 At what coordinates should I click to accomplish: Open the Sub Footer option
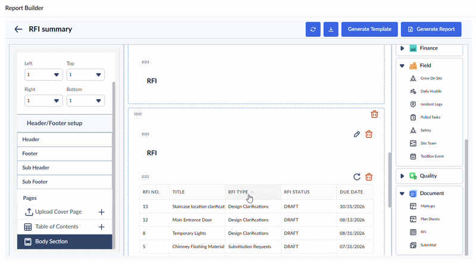click(64, 181)
